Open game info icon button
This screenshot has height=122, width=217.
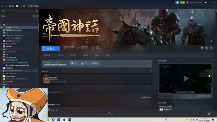(x=207, y=48)
